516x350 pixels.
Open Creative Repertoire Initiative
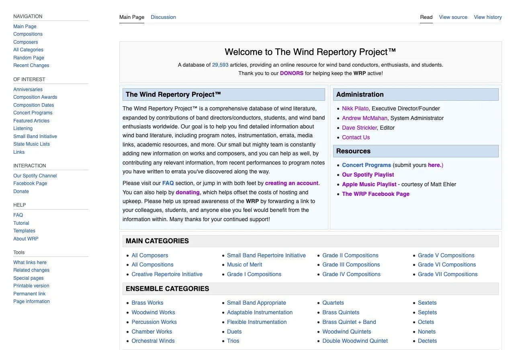click(167, 274)
